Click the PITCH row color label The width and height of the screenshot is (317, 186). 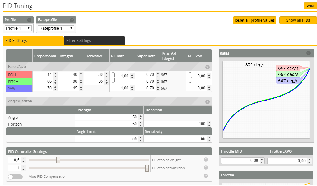19,82
